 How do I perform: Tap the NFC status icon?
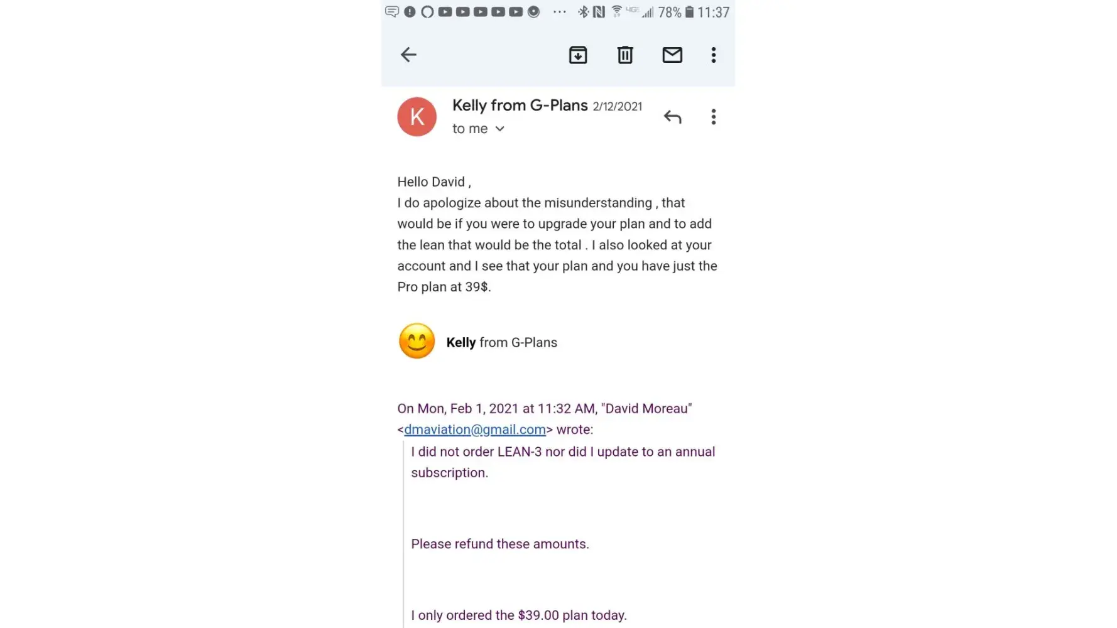click(x=599, y=12)
